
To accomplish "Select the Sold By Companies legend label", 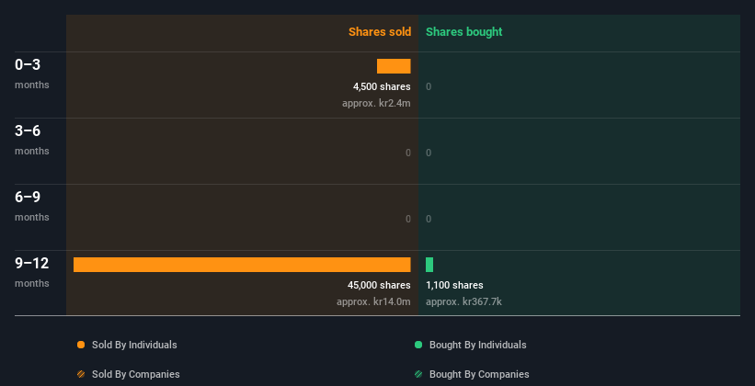I will click(136, 374).
